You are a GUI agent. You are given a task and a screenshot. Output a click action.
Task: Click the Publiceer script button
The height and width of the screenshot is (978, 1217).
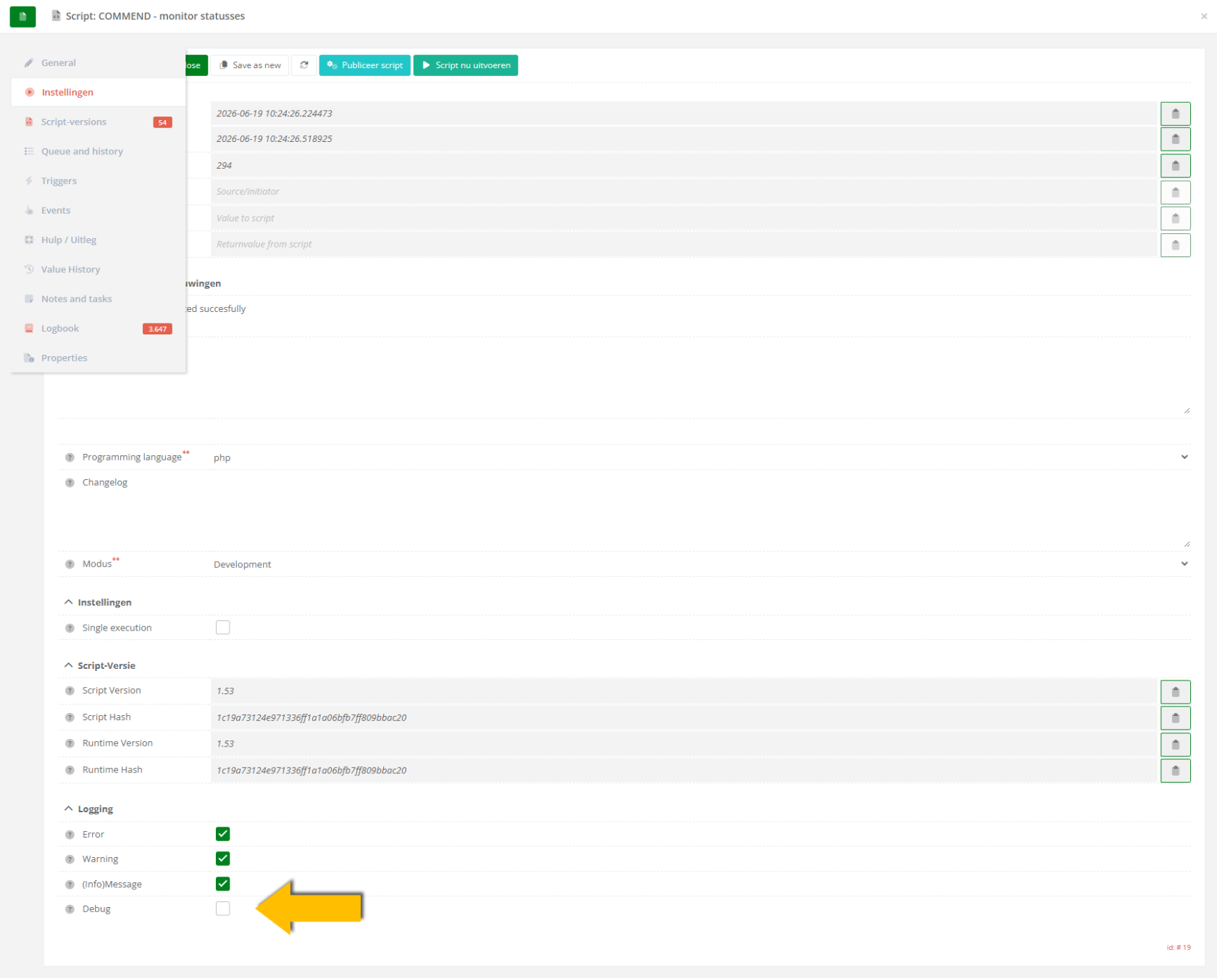coord(365,65)
